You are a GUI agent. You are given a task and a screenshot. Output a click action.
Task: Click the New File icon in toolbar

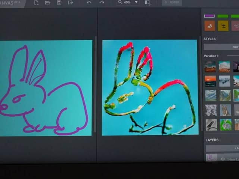click(36, 3)
